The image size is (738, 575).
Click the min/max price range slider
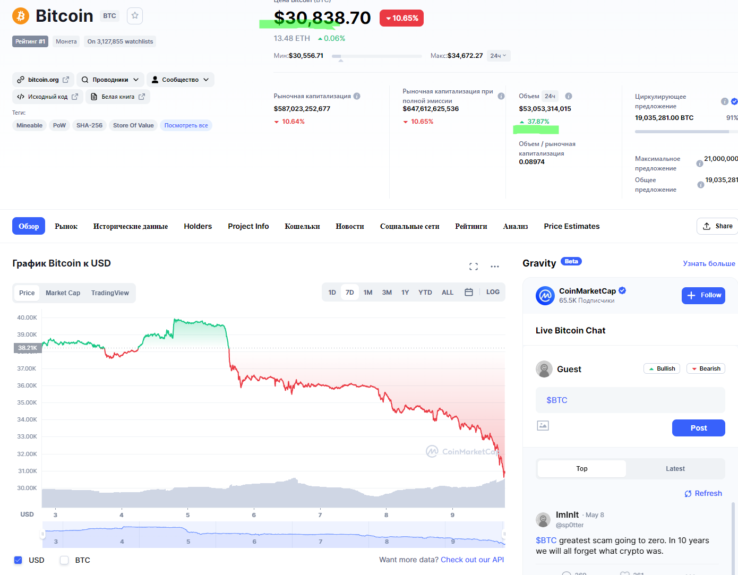coord(377,56)
